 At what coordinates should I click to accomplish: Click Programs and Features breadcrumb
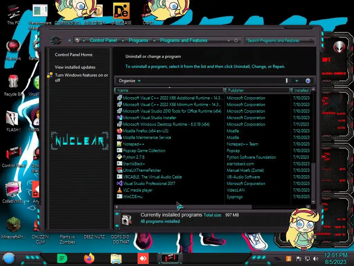pyautogui.click(x=184, y=40)
